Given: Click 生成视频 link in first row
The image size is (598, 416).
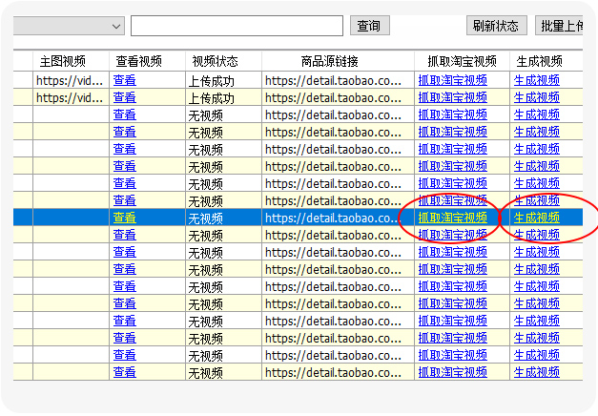Looking at the screenshot, I should click(x=537, y=80).
